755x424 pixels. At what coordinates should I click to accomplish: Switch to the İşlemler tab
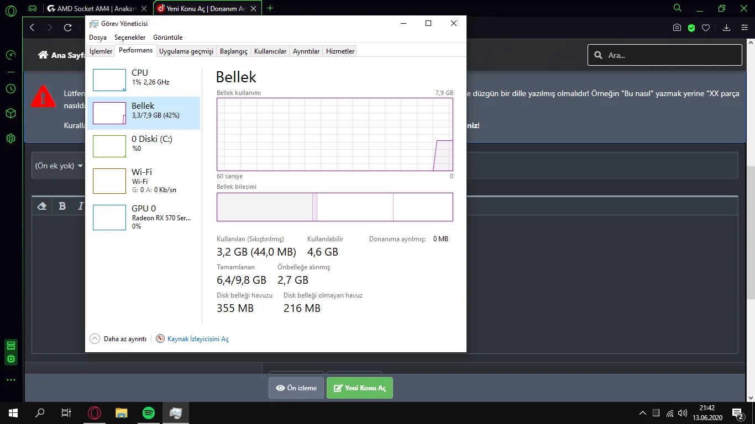pos(101,51)
